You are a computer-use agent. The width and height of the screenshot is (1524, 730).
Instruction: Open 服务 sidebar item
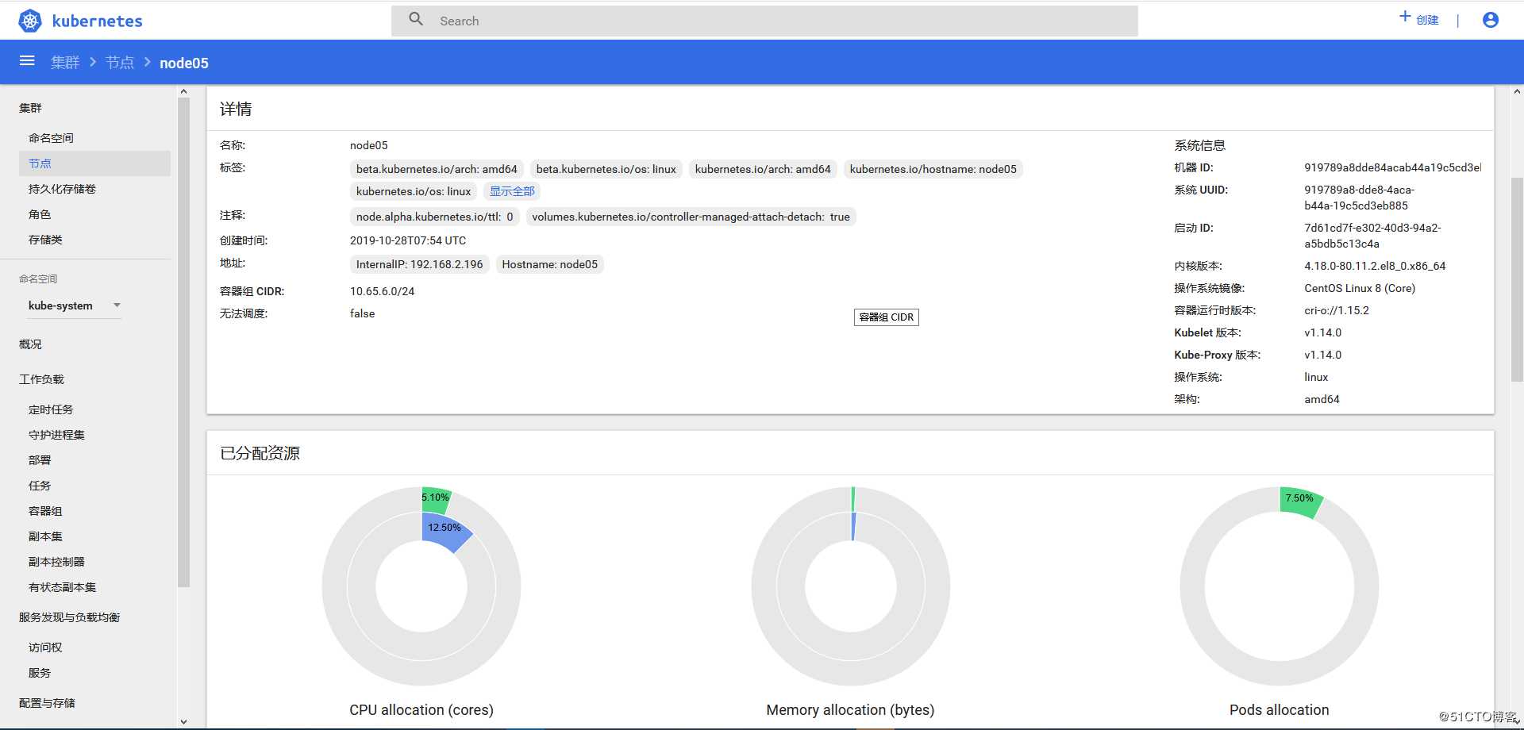pyautogui.click(x=40, y=673)
